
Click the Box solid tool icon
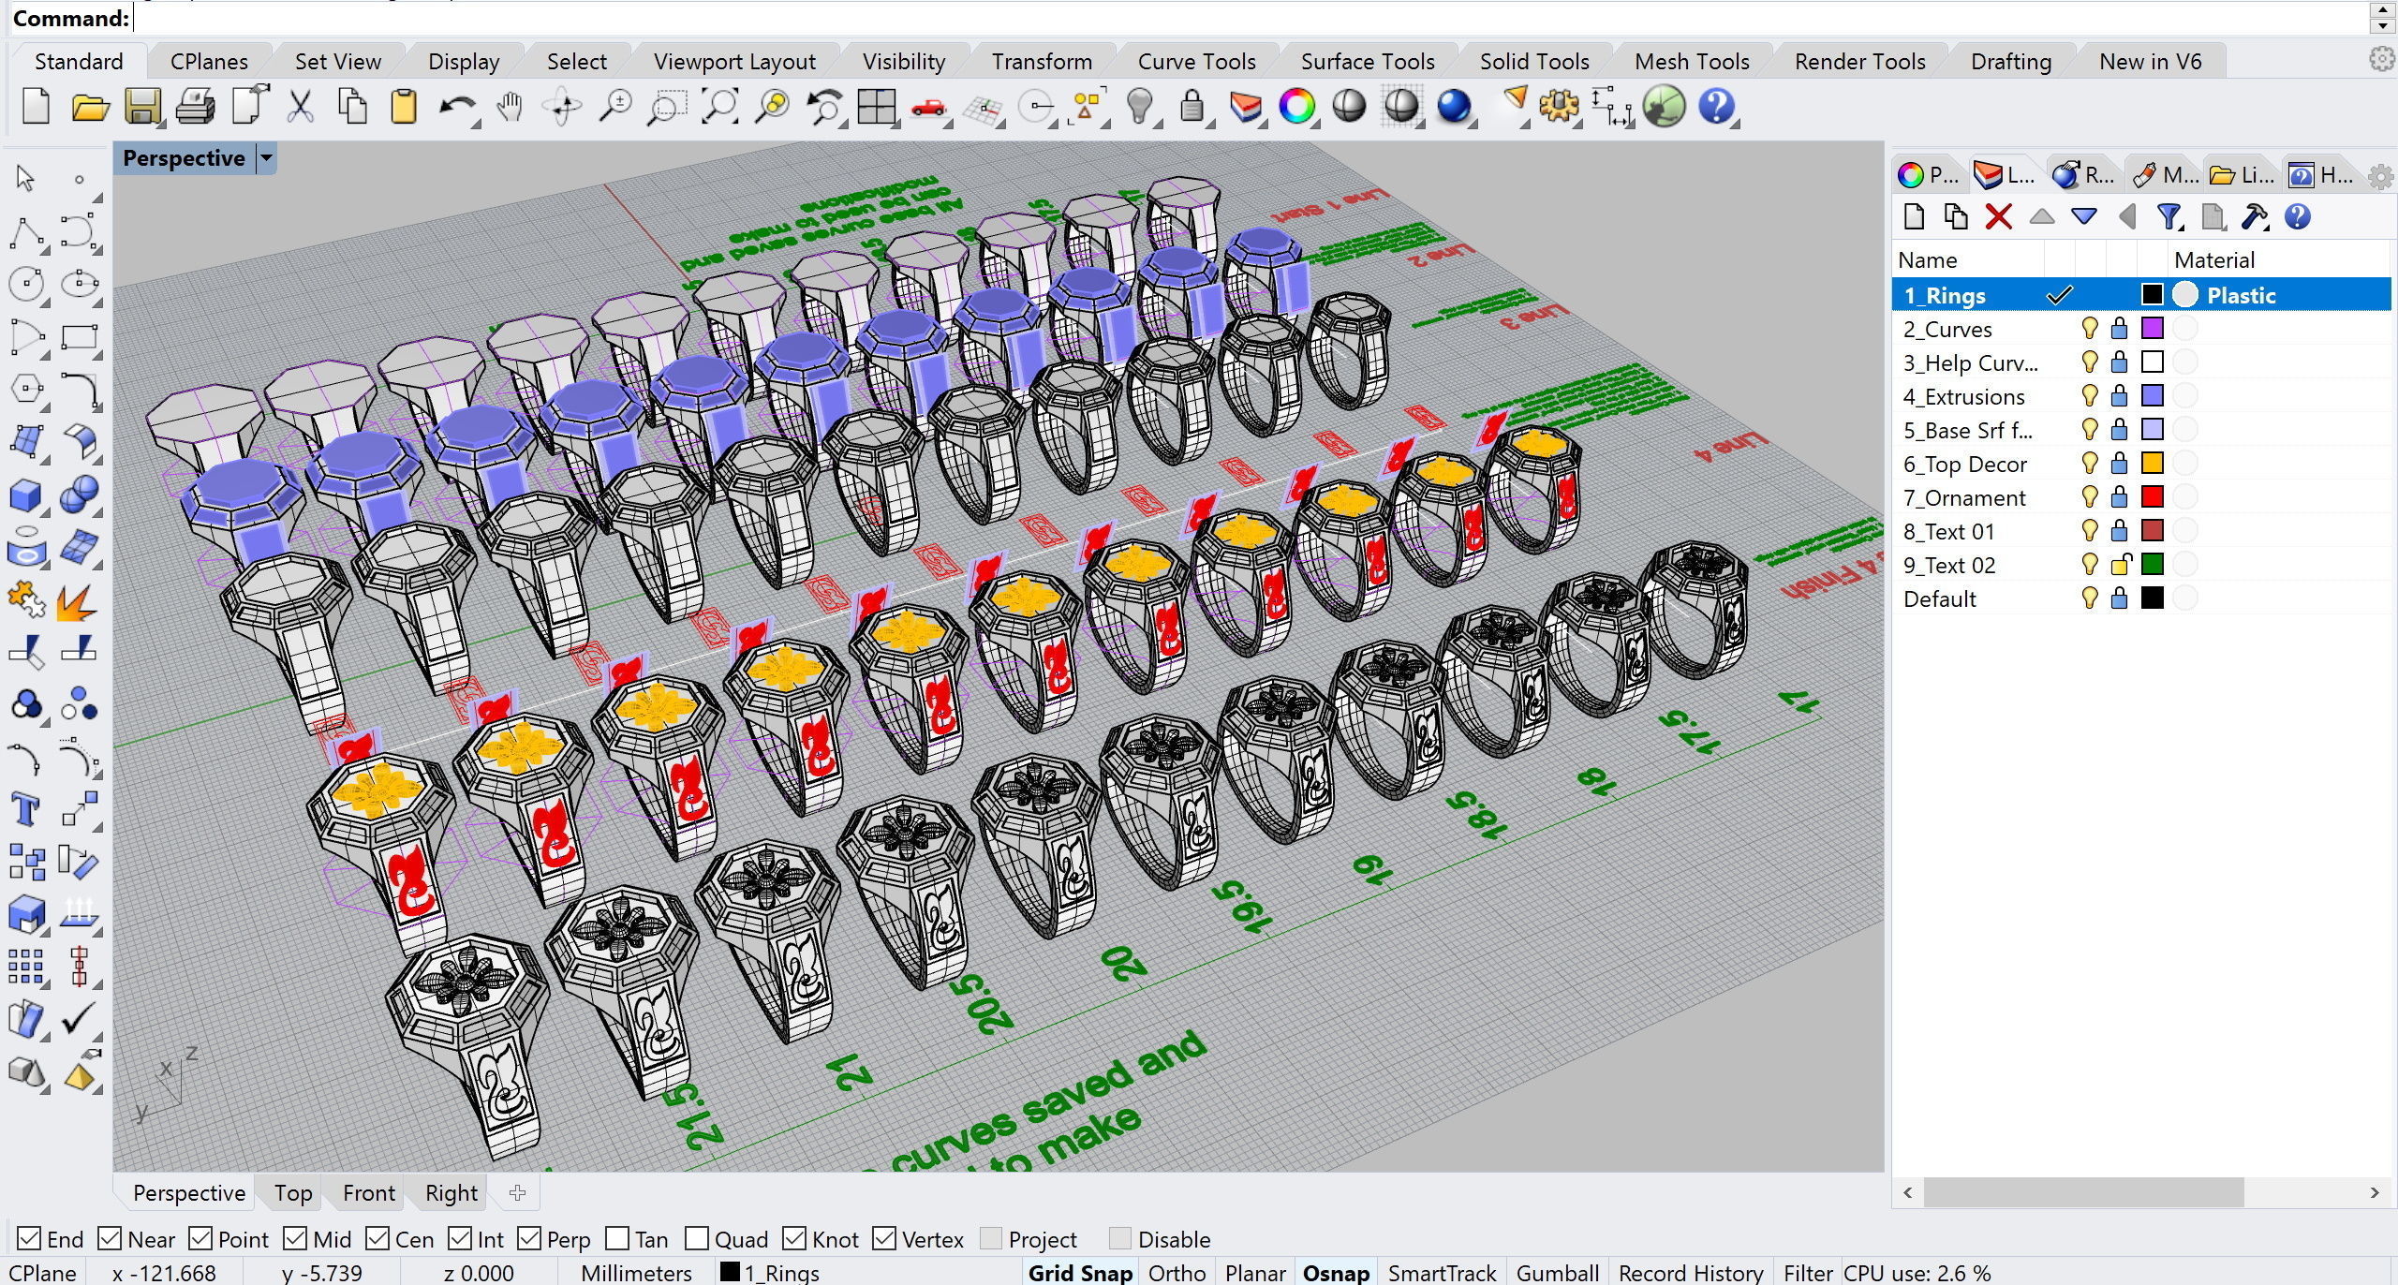click(x=25, y=495)
